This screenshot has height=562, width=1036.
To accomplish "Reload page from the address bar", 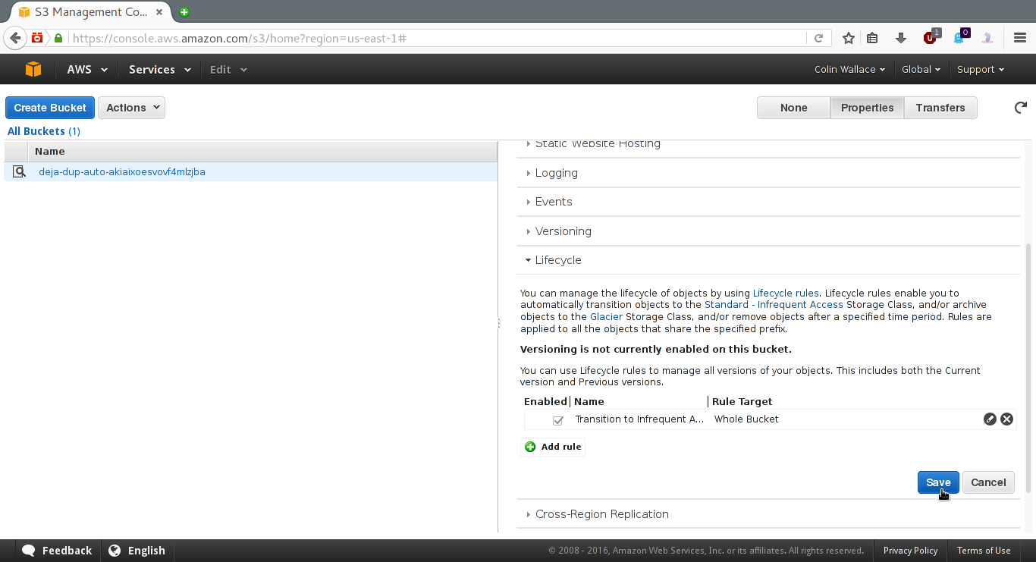I will click(818, 38).
